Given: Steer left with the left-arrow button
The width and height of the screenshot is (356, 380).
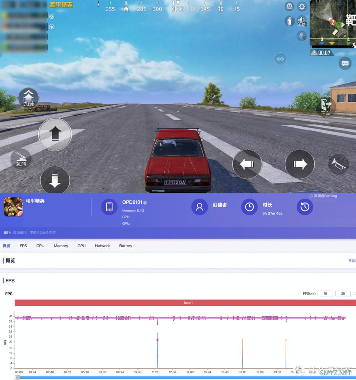Looking at the screenshot, I should click(x=247, y=164).
